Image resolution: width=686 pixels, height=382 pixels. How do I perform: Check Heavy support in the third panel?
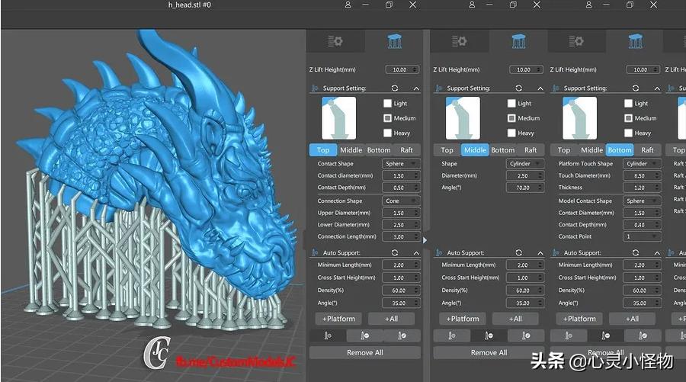click(629, 133)
